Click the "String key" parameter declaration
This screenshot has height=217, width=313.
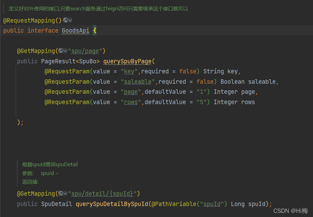[x=220, y=71]
